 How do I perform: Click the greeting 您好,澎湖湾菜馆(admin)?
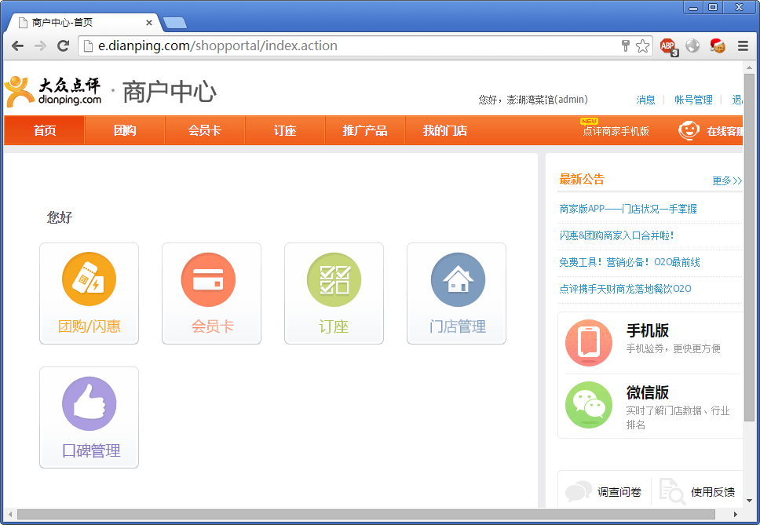(533, 100)
